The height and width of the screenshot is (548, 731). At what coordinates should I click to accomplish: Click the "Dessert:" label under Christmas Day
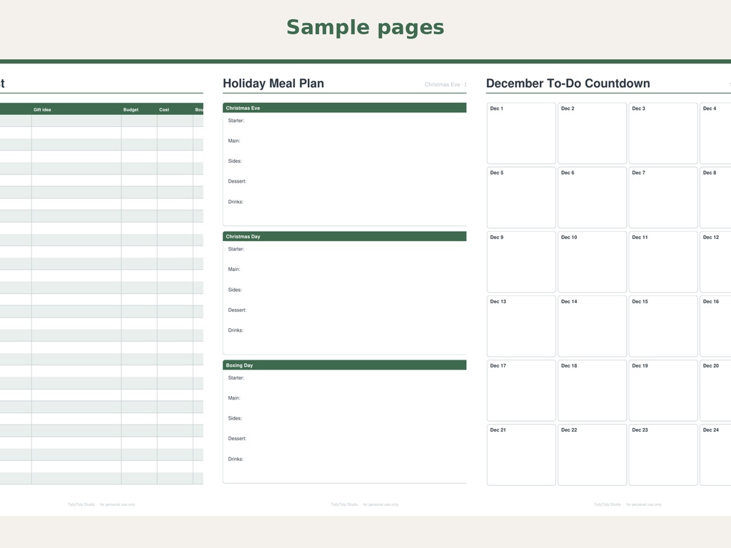pos(237,310)
